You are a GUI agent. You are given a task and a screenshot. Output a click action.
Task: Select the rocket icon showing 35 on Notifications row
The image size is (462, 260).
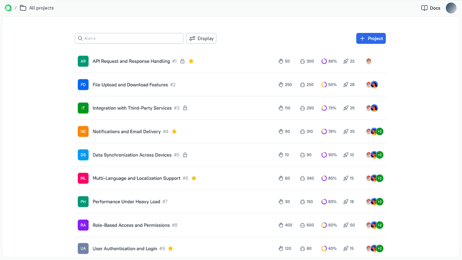(x=346, y=131)
